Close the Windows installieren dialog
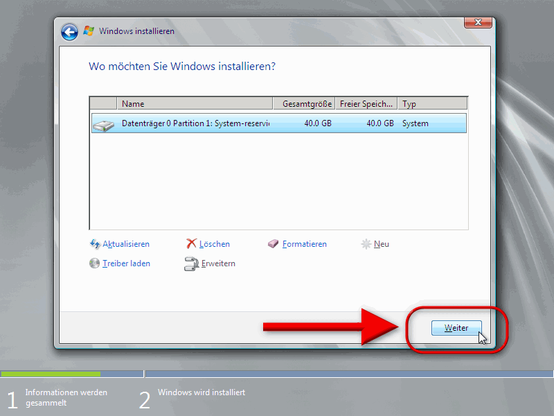Image resolution: width=554 pixels, height=416 pixels. coord(478,23)
